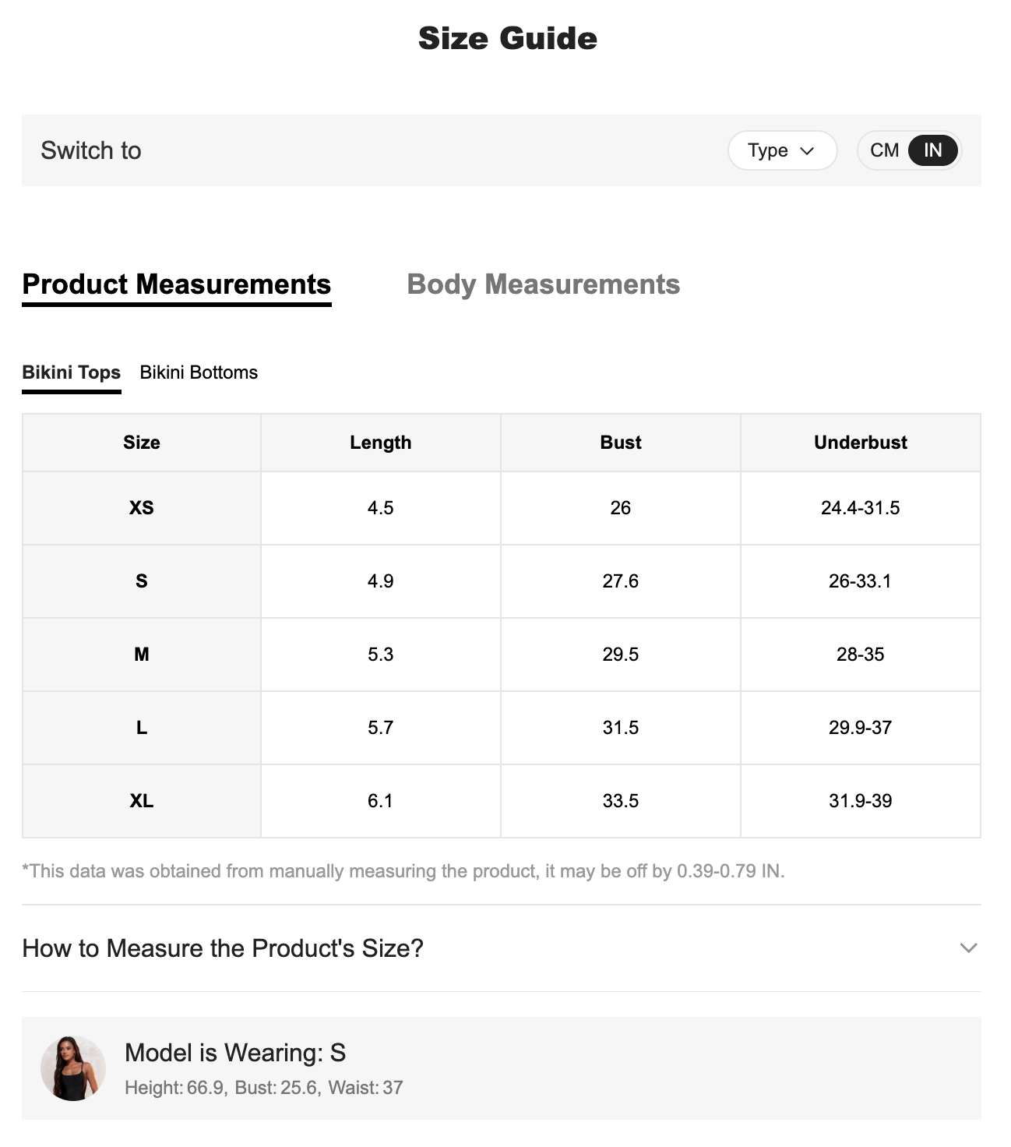Click the Model is Wearing: S text
Screen dimensions: 1011x1147
click(235, 1053)
